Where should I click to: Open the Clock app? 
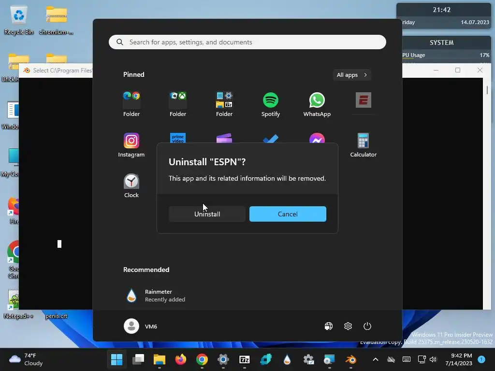[x=131, y=185]
